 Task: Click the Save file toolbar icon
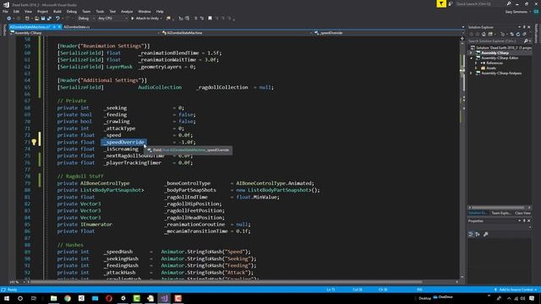click(43, 19)
